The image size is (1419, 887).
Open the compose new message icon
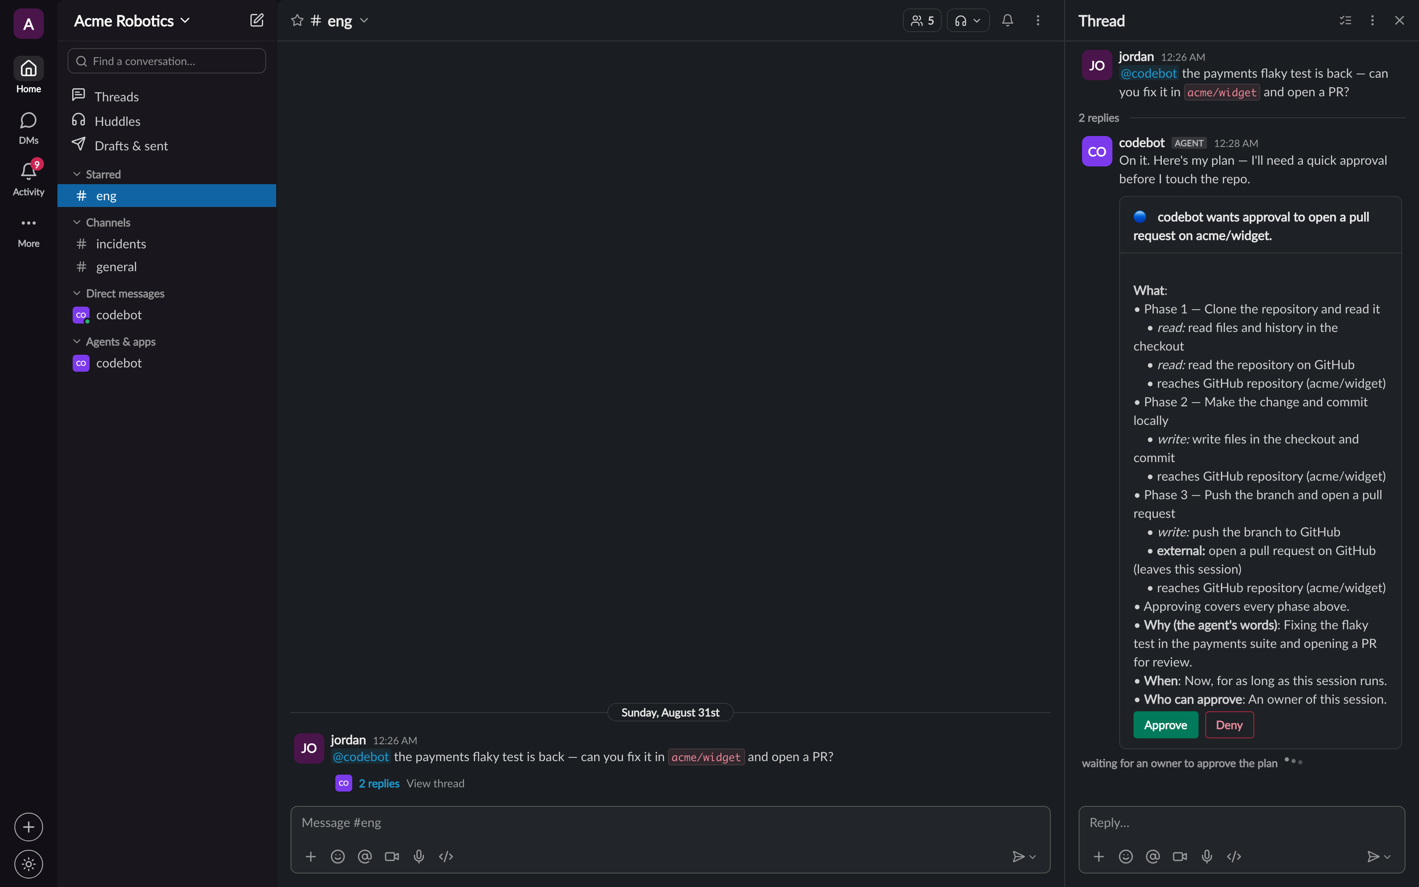coord(257,21)
